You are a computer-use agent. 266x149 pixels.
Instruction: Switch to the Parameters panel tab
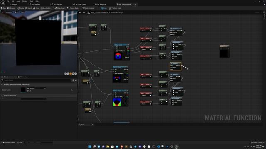(x=23, y=77)
